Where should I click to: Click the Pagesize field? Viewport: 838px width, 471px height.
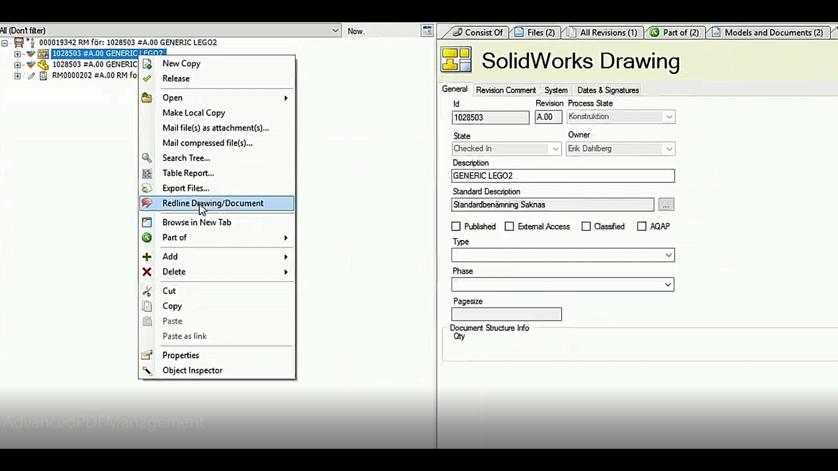pyautogui.click(x=506, y=314)
